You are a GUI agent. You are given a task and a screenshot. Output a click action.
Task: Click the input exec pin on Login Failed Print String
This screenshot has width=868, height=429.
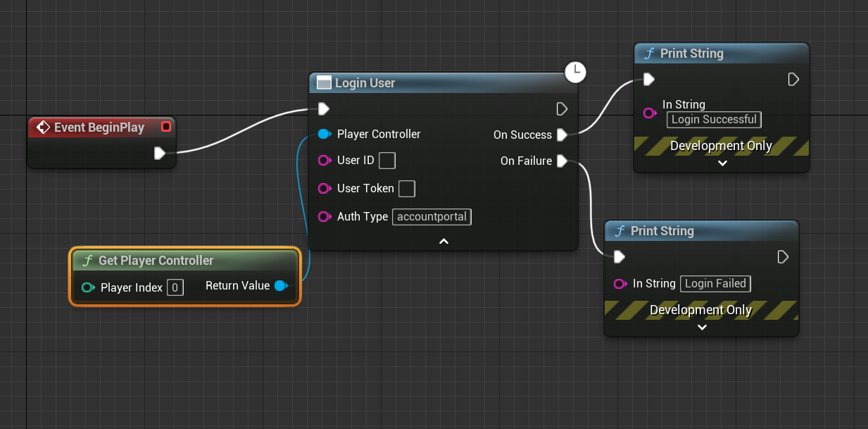619,256
